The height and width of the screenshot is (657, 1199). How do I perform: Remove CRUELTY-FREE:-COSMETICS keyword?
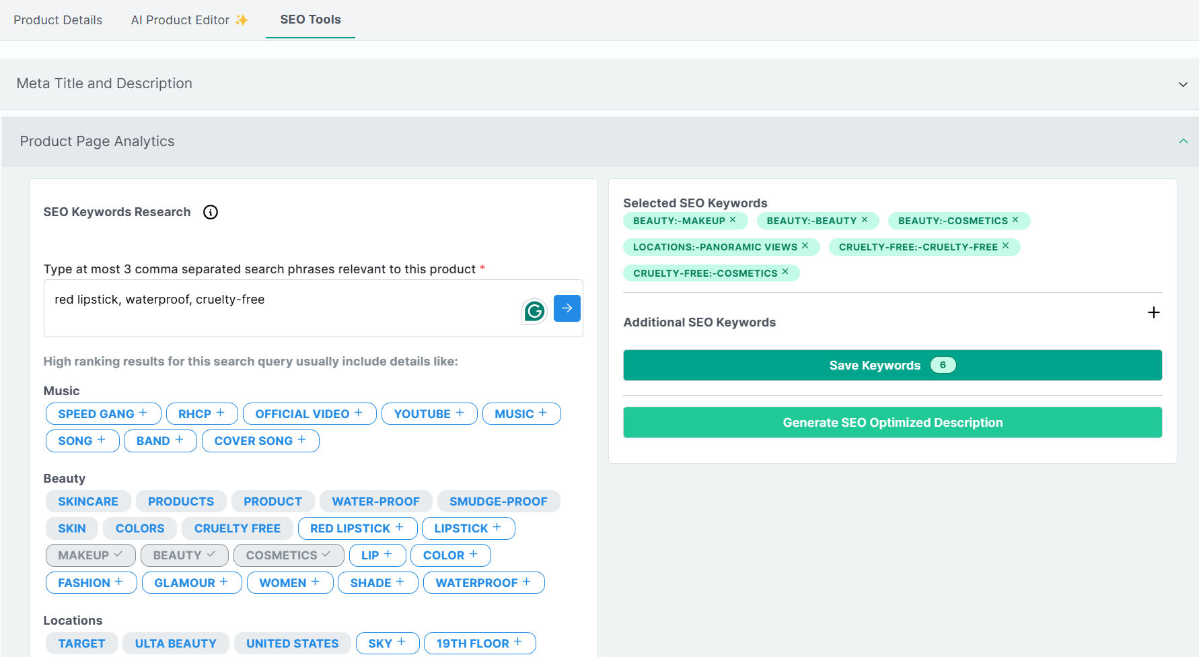785,272
